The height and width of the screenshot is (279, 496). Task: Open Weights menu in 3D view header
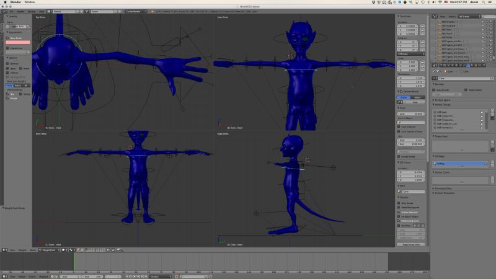[x=22, y=250]
